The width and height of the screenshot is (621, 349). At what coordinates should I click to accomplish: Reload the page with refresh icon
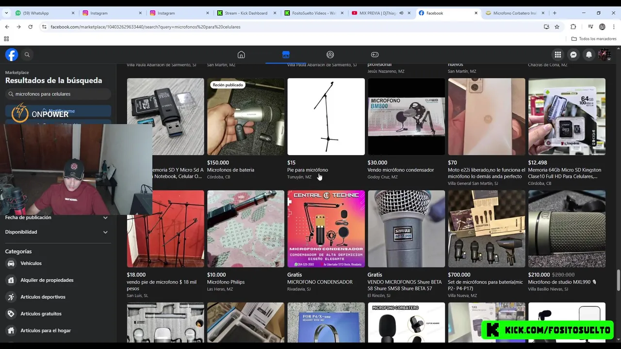pos(30,27)
